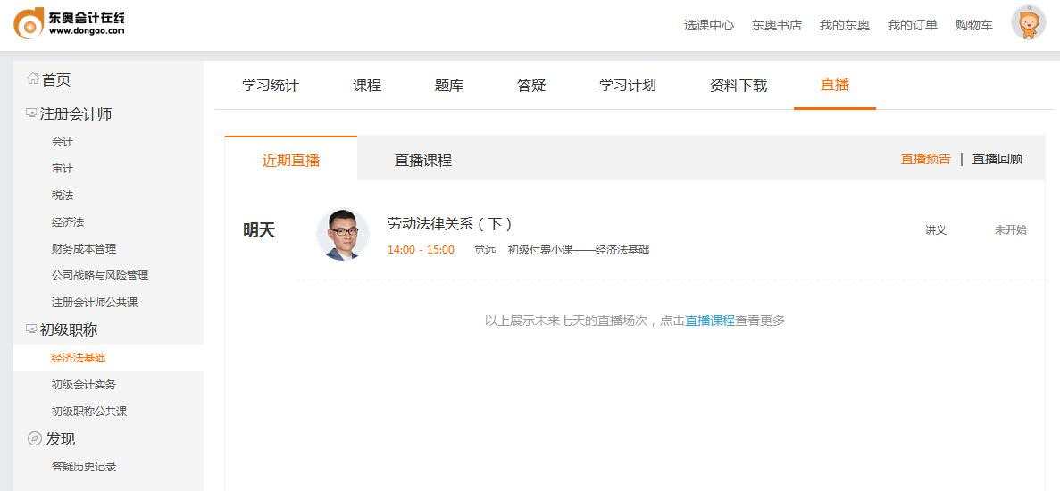
Task: Select the 近期直播 tab
Action: (291, 161)
